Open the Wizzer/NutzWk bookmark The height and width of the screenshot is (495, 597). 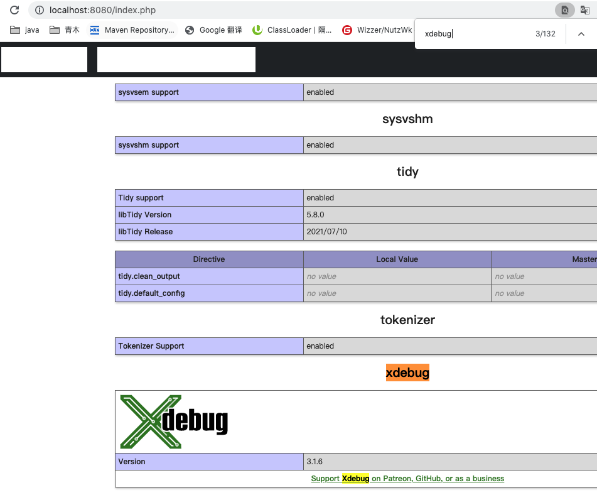pos(377,30)
